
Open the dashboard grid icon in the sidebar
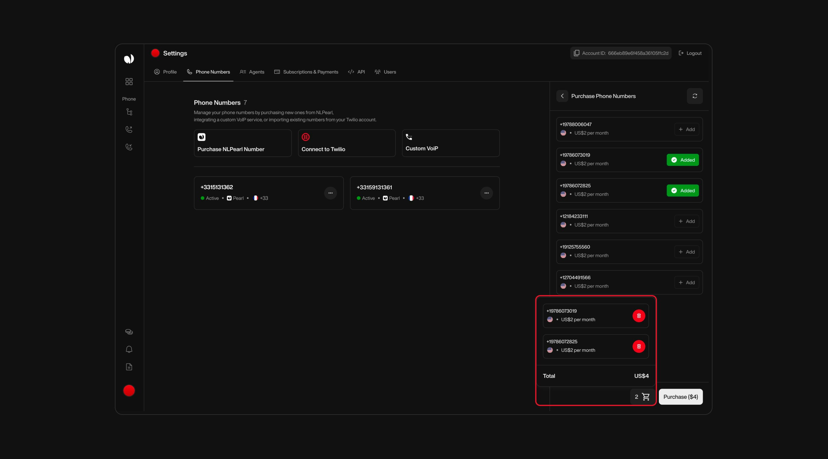tap(129, 81)
